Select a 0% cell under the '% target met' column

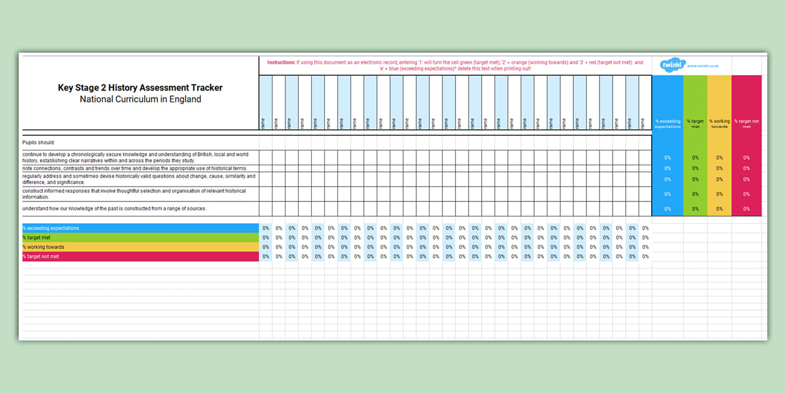point(694,158)
